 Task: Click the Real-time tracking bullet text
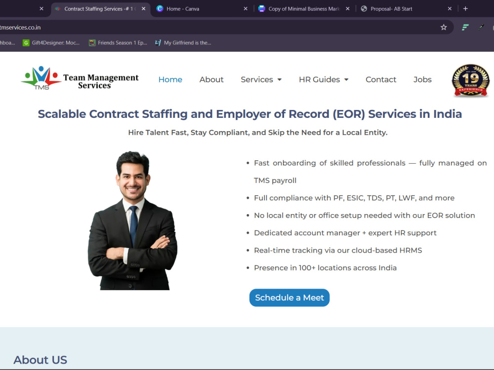click(338, 251)
